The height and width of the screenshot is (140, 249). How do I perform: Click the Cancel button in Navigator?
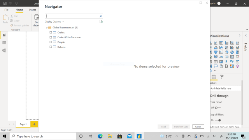198,127
